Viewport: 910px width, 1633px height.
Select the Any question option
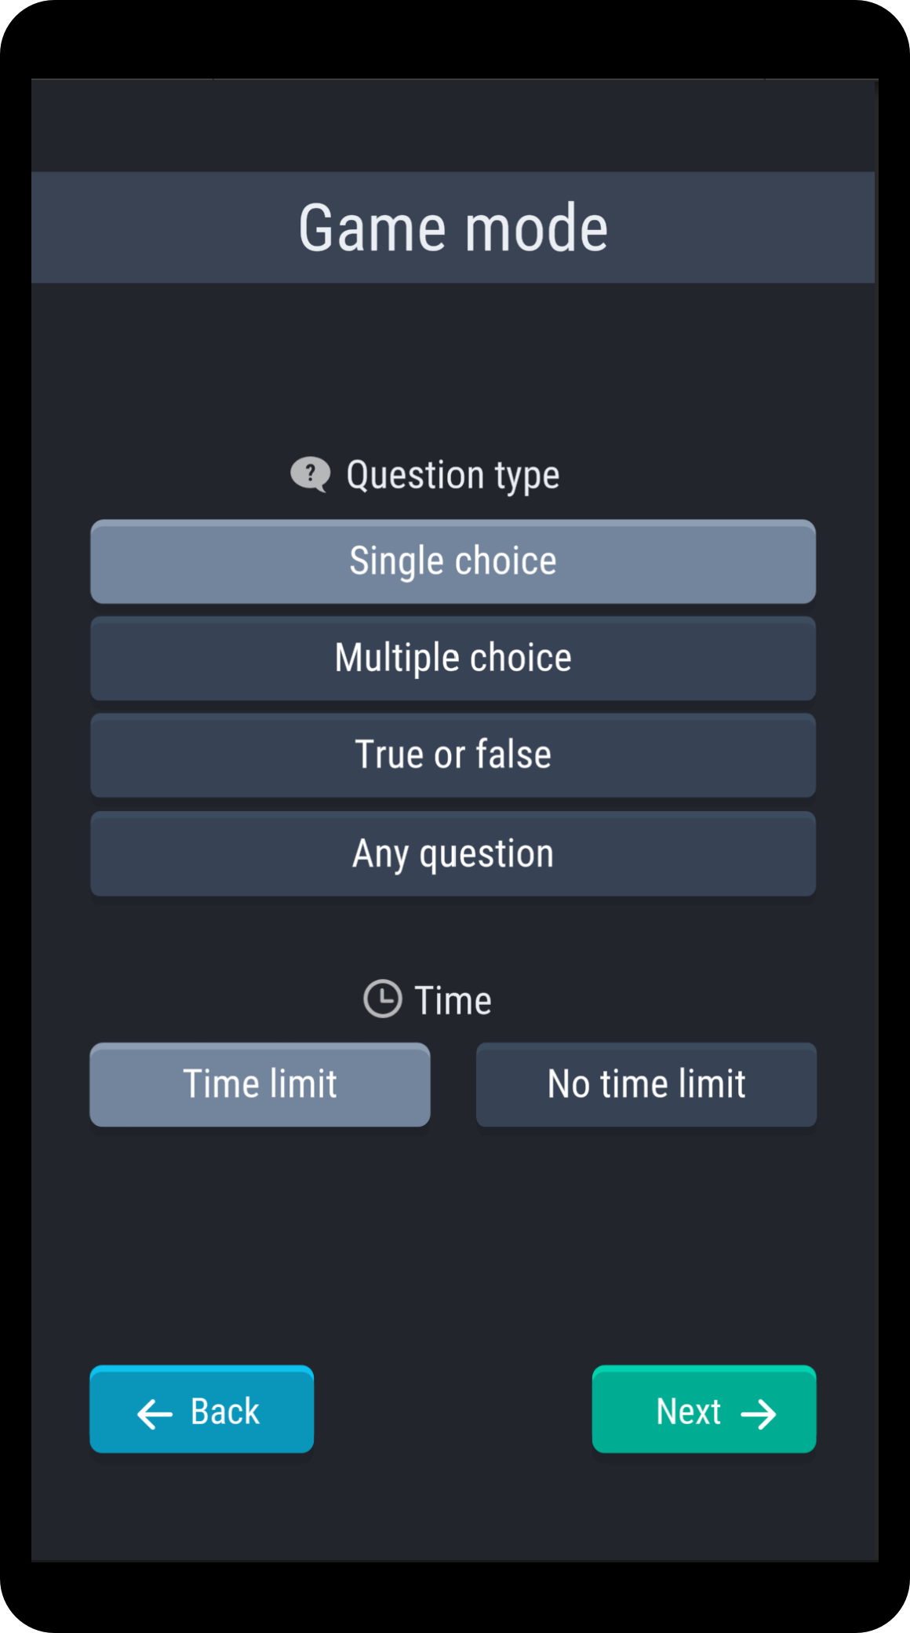tap(453, 853)
